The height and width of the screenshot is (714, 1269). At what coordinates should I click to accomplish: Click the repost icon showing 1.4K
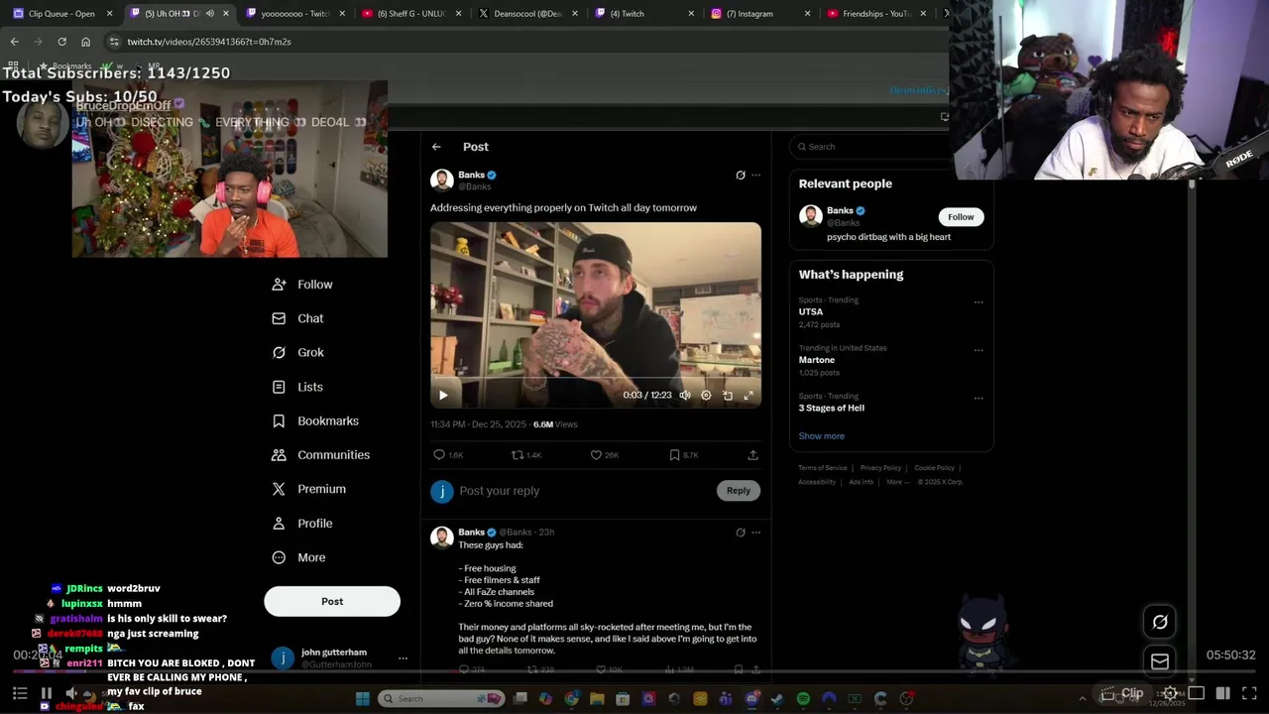pyautogui.click(x=518, y=454)
